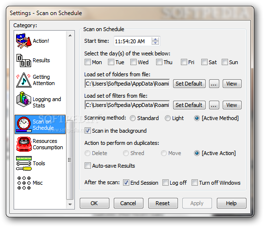Image resolution: width=264 pixels, height=227 pixels.
Task: Enable the Tue day checkbox
Action: pyautogui.click(x=111, y=62)
